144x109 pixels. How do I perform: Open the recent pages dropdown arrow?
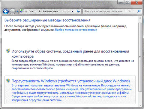(17, 11)
